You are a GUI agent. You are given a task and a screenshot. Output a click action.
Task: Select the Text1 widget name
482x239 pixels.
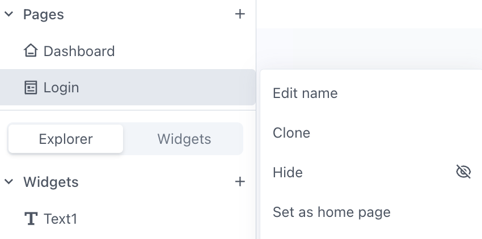point(60,219)
